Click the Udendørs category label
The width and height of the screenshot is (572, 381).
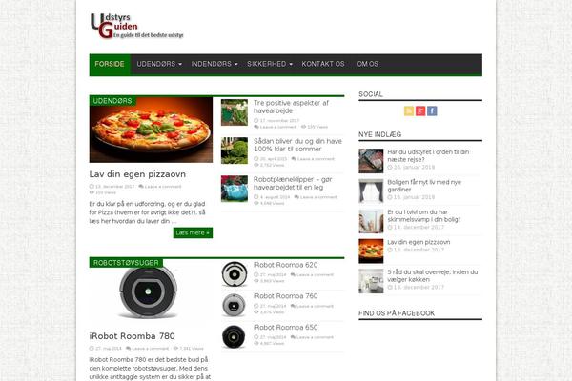pyautogui.click(x=112, y=101)
